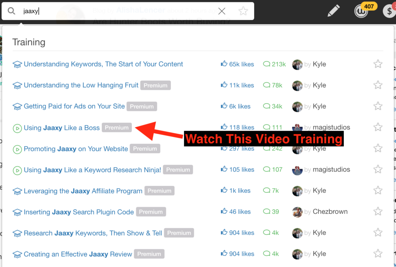This screenshot has width=396, height=267.
Task: Click inside the jaaxy search field
Action: pos(116,11)
